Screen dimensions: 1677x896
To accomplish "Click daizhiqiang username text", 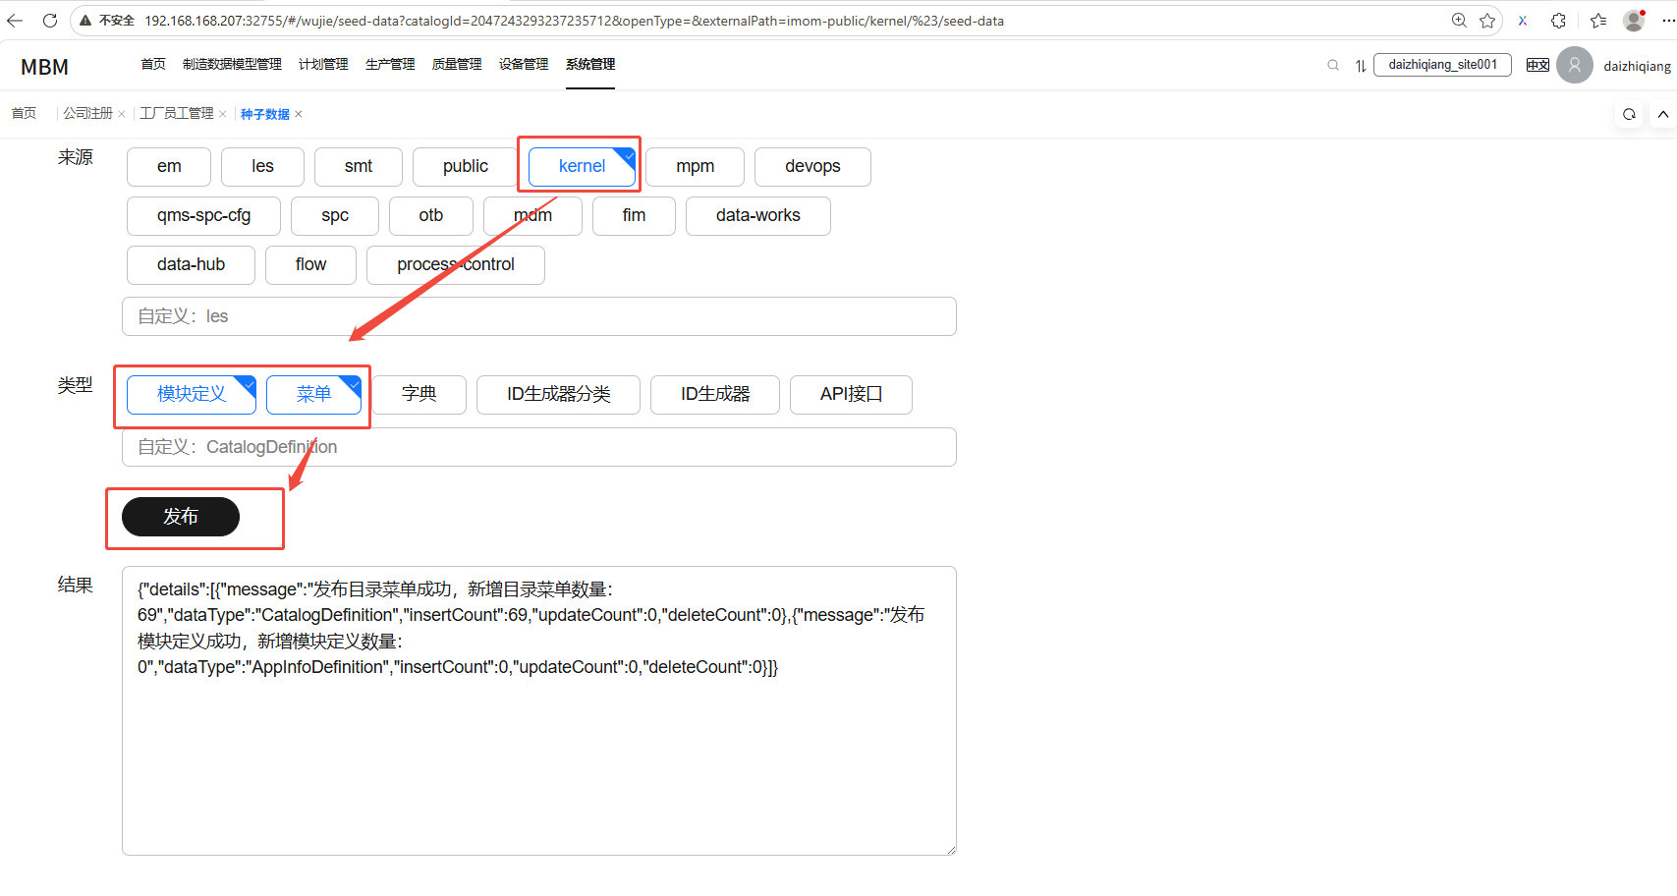I will click(1637, 66).
